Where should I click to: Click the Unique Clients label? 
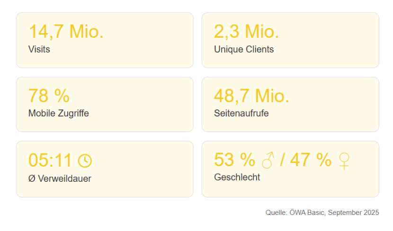point(244,49)
